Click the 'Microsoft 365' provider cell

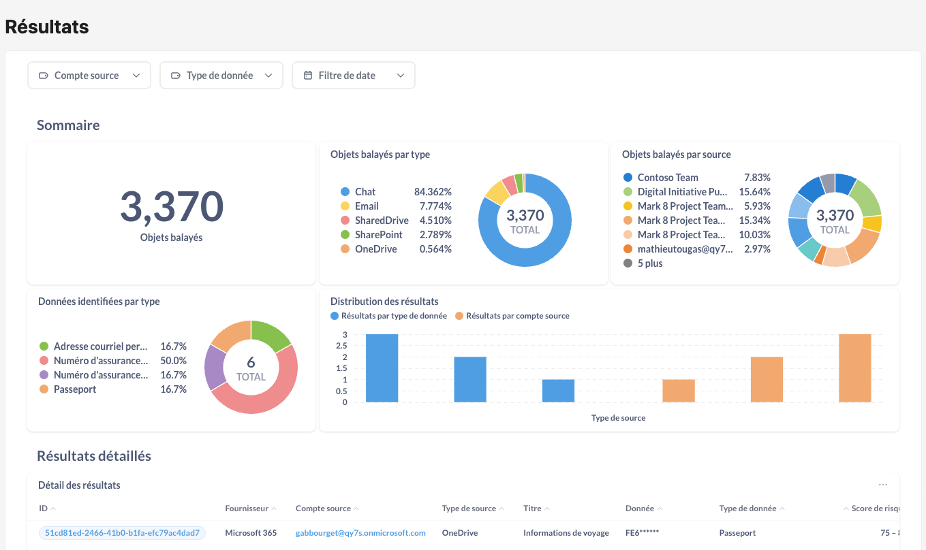251,533
